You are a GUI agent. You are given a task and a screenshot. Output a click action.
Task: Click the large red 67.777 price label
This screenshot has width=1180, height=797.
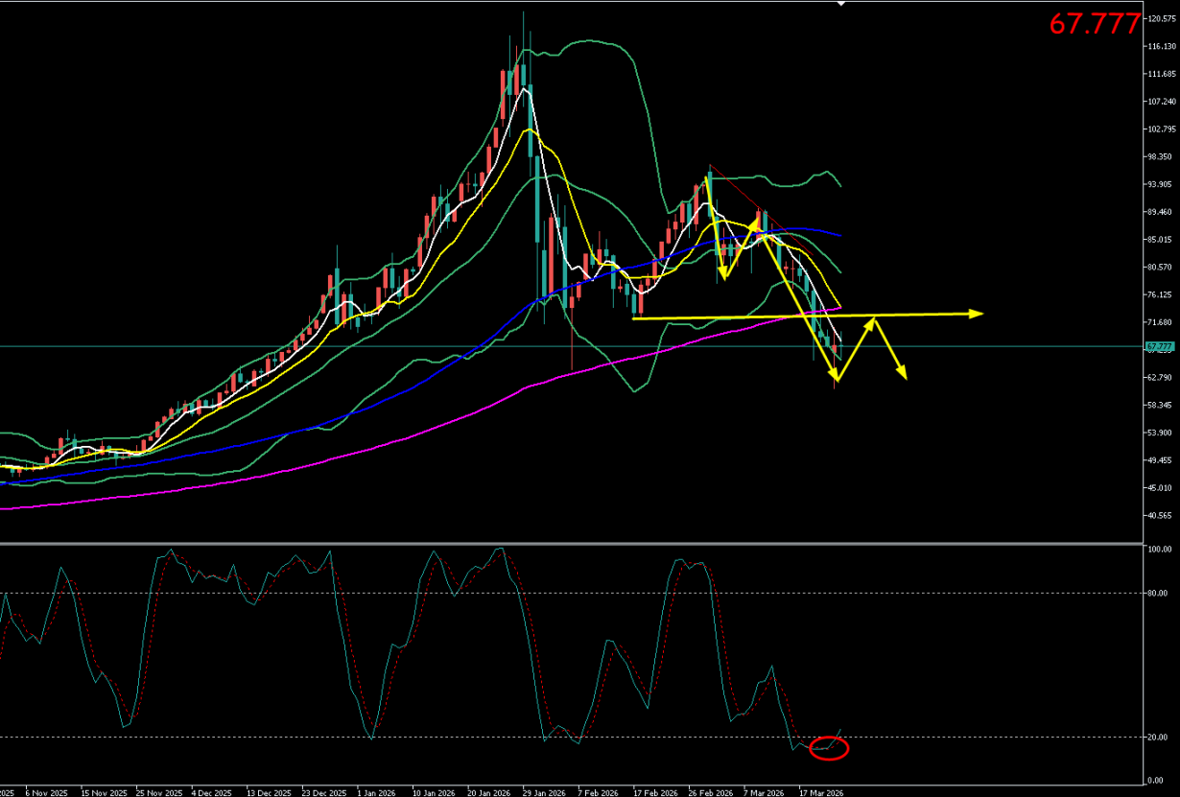(x=1095, y=25)
